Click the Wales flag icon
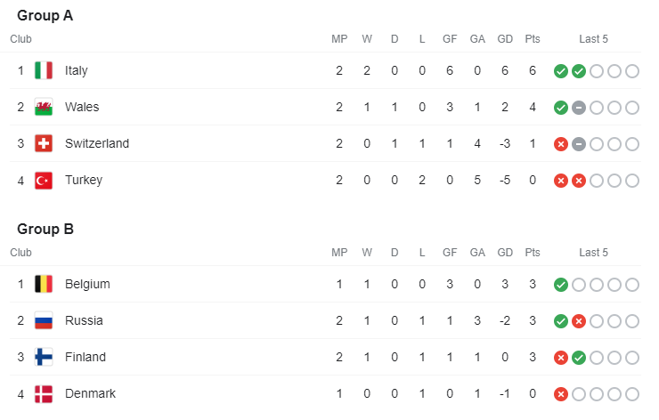Screen dimensions: 659x420 pos(44,107)
